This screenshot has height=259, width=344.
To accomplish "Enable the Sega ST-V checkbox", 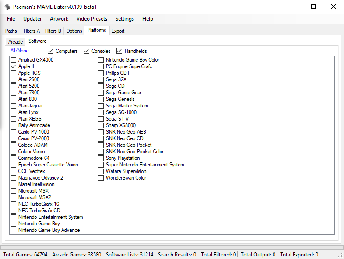I will pos(101,119).
